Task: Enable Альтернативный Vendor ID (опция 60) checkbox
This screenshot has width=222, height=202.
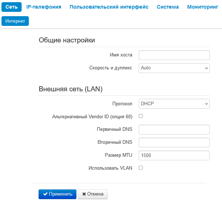Action: 141,116
